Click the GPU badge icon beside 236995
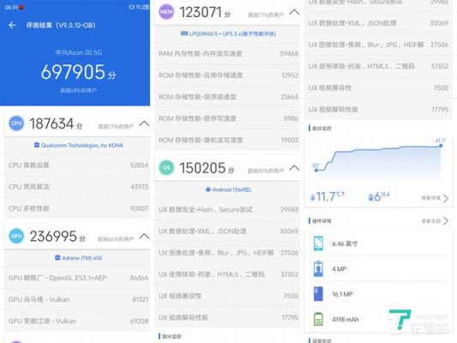Screen dimensions: 457x343 [16, 236]
